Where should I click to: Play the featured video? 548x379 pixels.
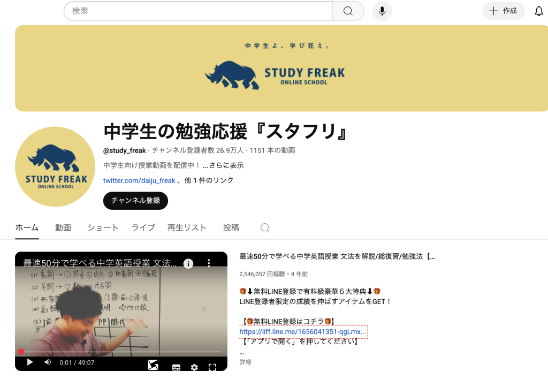[x=30, y=362]
